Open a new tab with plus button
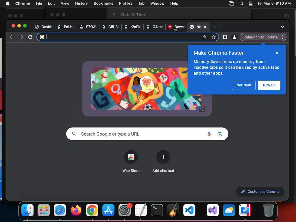The height and width of the screenshot is (222, 296). (x=216, y=27)
